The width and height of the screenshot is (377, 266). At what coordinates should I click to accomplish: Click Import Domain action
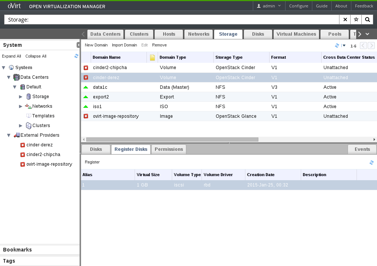124,45
